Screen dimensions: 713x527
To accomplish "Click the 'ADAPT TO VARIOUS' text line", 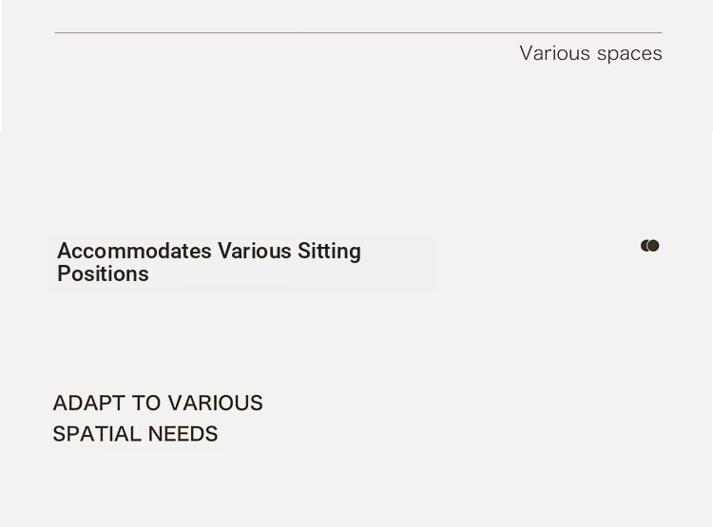I will click(158, 403).
